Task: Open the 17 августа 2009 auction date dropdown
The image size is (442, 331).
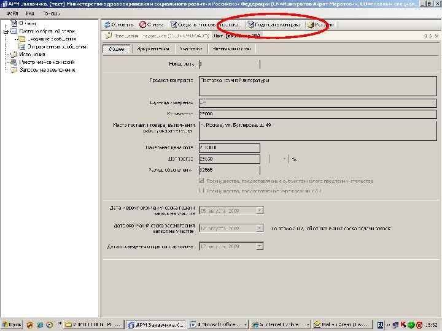Action: point(260,246)
